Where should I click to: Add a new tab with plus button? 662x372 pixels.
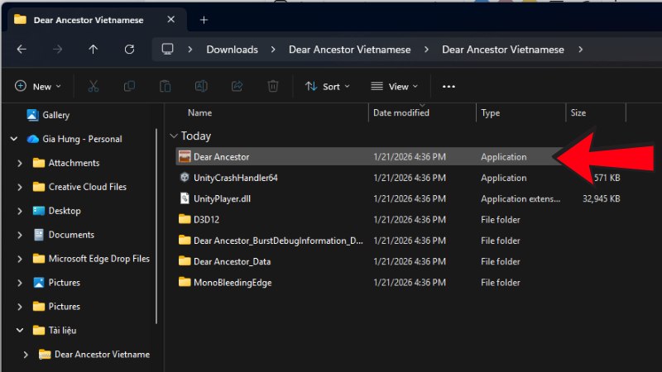coord(204,20)
